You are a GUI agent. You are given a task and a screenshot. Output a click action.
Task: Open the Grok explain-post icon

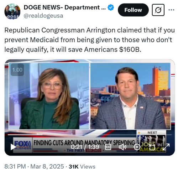click(158, 10)
